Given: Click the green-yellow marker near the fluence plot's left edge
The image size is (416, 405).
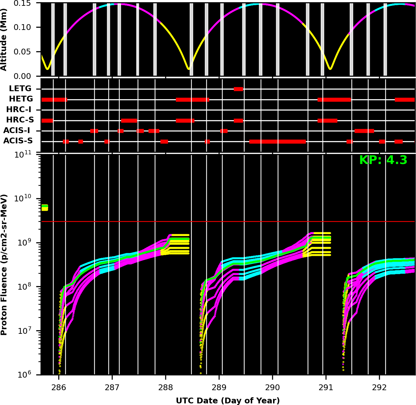Looking at the screenshot, I should click(x=44, y=208).
